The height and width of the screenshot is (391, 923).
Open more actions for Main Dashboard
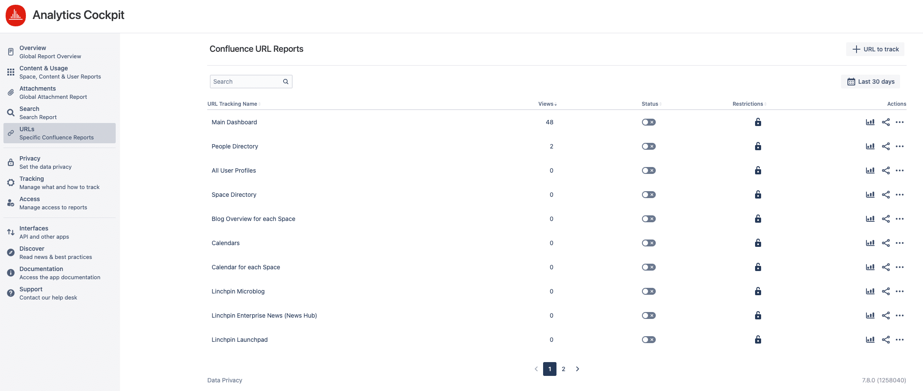point(900,122)
